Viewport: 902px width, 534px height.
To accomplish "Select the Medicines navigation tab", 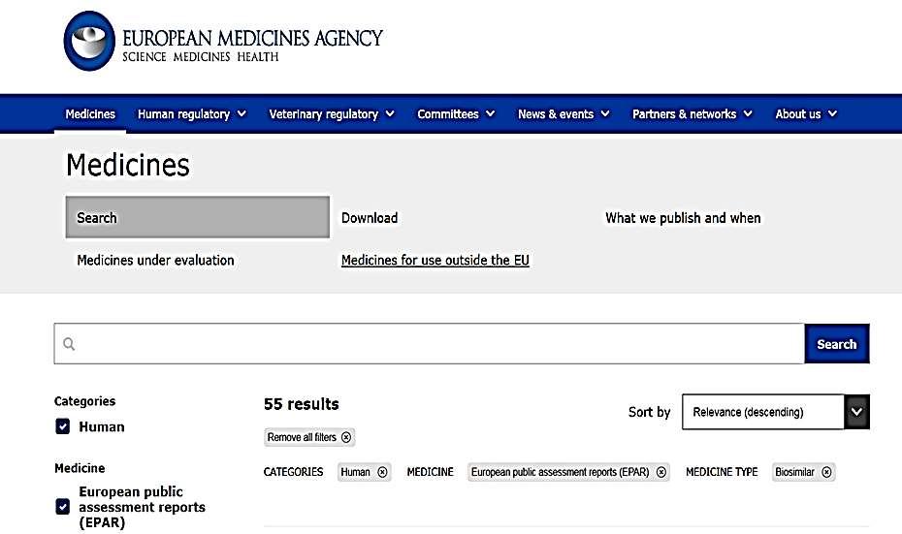I will click(90, 114).
